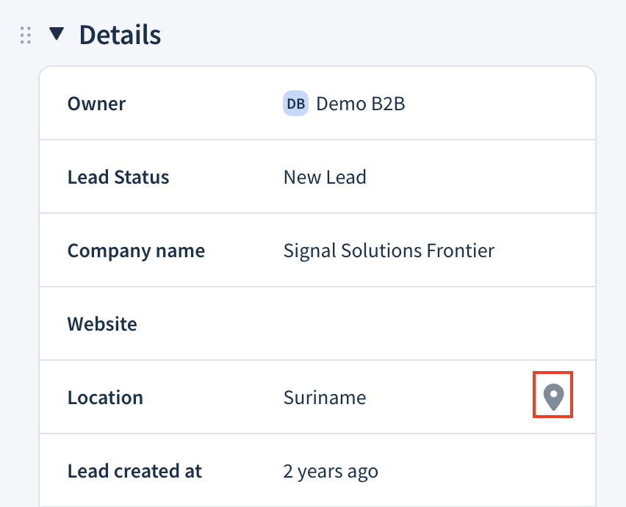Click the owner name Demo B2B

(361, 104)
